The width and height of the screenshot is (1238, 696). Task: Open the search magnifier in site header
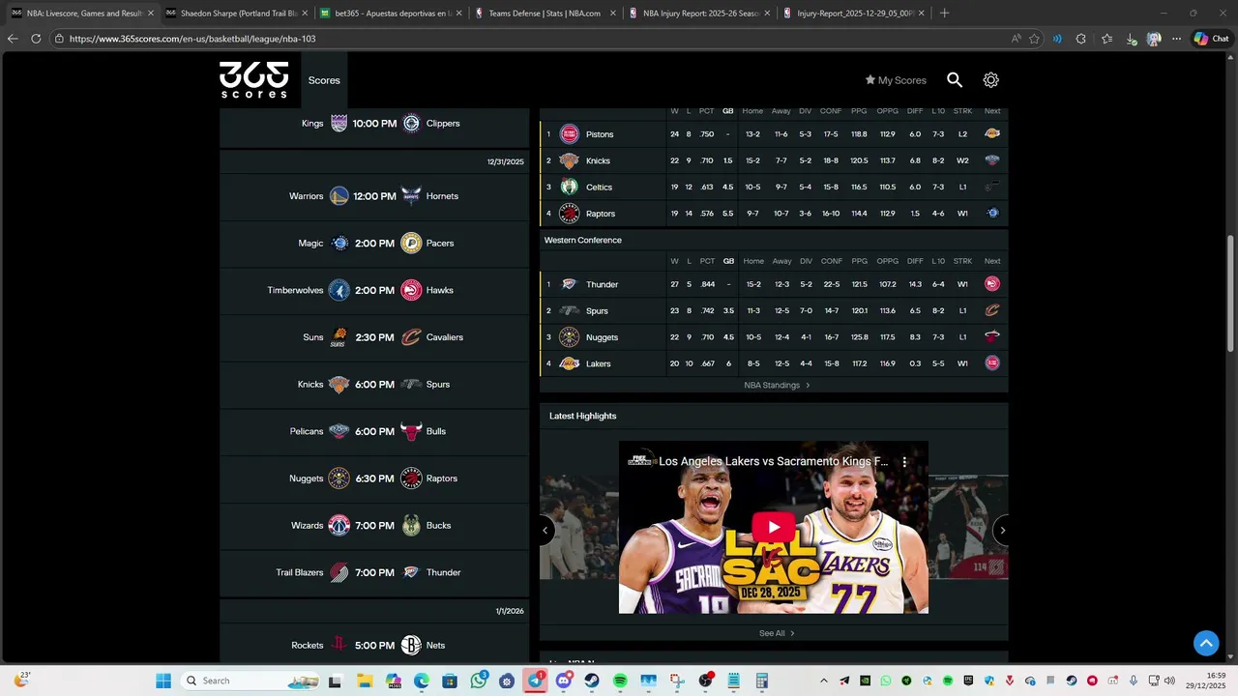coord(955,80)
